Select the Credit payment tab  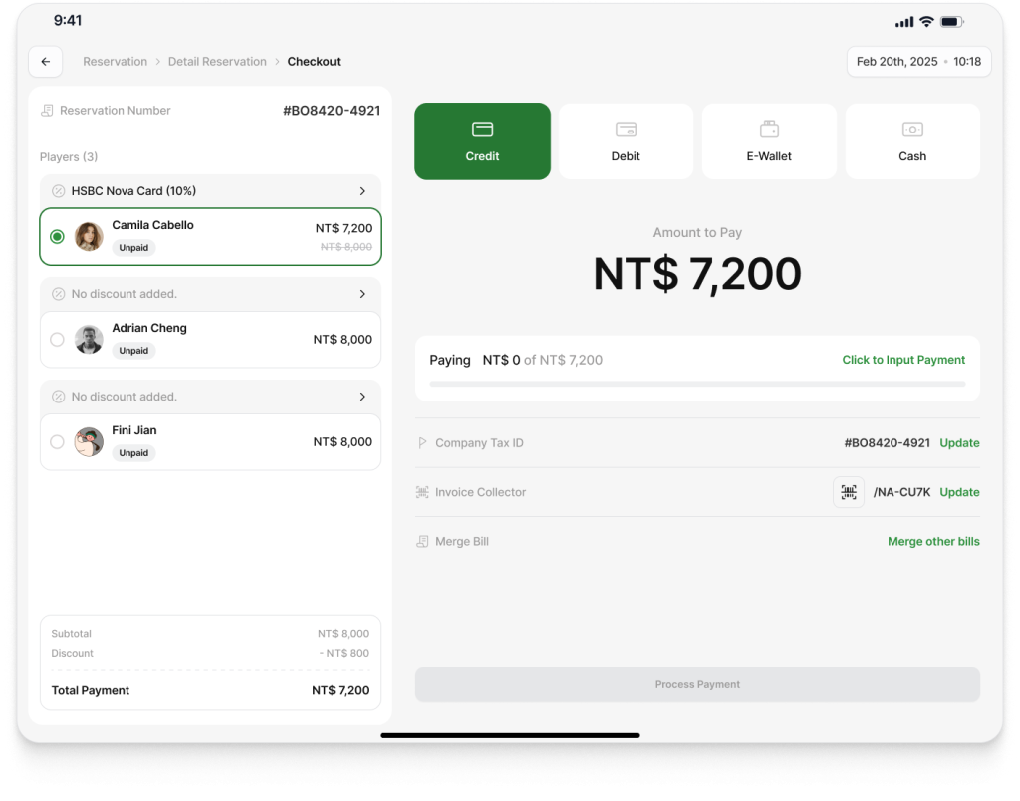pyautogui.click(x=483, y=141)
